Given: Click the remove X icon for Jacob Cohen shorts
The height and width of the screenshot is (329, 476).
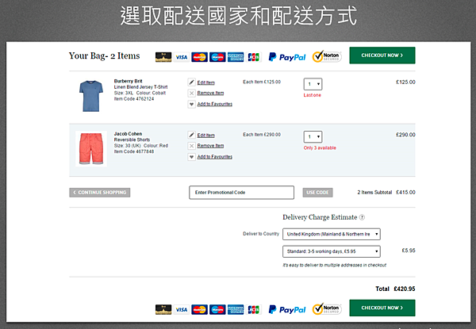Looking at the screenshot, I should point(191,146).
